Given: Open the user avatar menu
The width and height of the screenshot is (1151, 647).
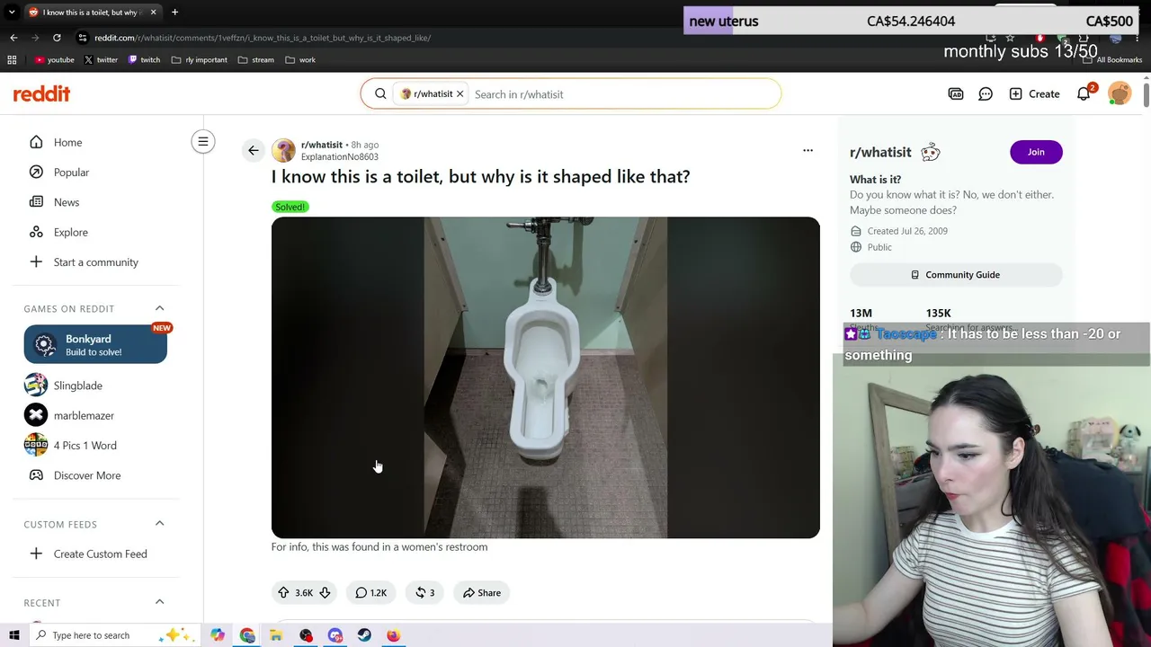Looking at the screenshot, I should click(x=1120, y=93).
